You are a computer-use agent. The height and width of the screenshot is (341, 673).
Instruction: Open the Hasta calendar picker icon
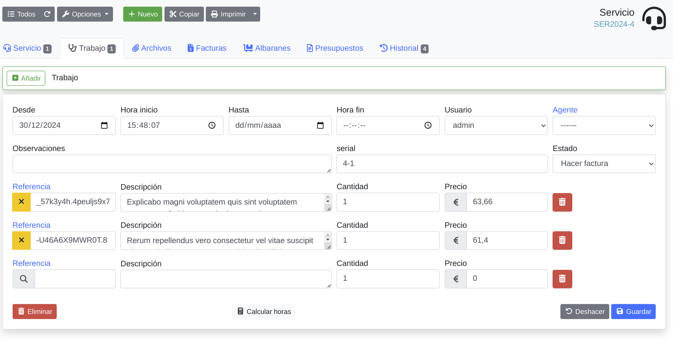click(320, 125)
